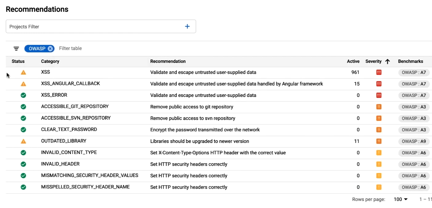This screenshot has width=432, height=208.
Task: Click the warning triangle status icon on XSS row
Action: (23, 72)
